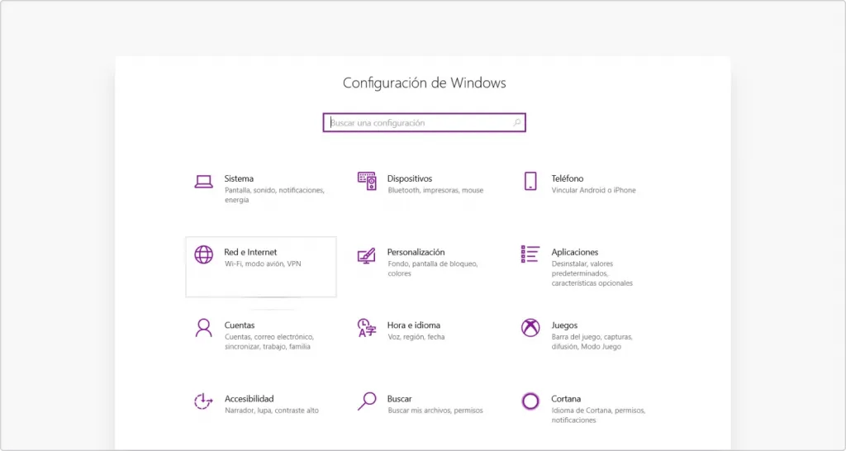Click 'Pantalla, sonido, notificaciones, energía' description

[274, 195]
